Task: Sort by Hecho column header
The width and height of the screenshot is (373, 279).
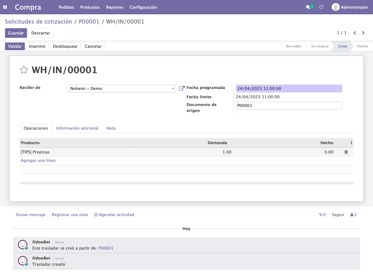Action: click(283, 143)
